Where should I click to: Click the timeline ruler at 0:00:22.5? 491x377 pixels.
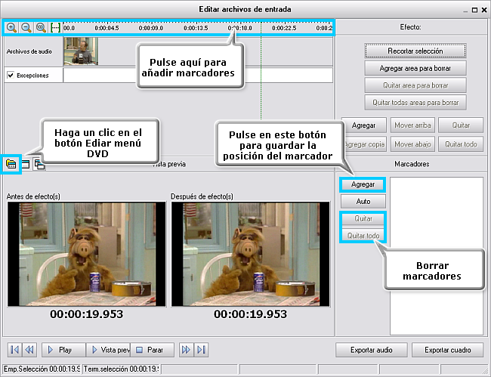284,28
